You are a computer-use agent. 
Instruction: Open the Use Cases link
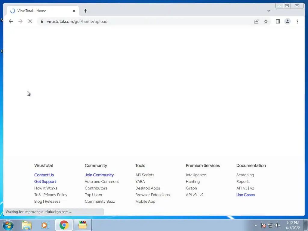245,195
